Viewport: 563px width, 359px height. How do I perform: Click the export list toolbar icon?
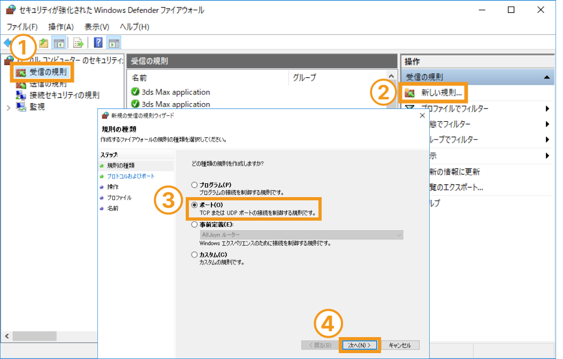(x=78, y=43)
